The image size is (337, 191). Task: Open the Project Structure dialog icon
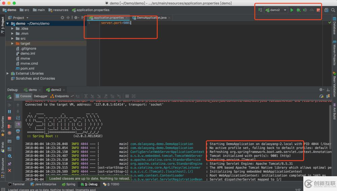[x=326, y=10]
